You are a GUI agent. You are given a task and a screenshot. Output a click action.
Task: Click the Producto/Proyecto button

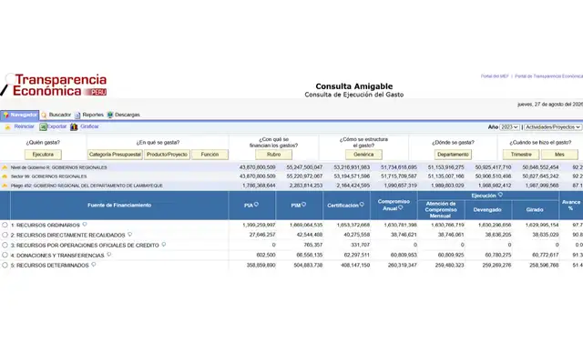[x=167, y=155]
